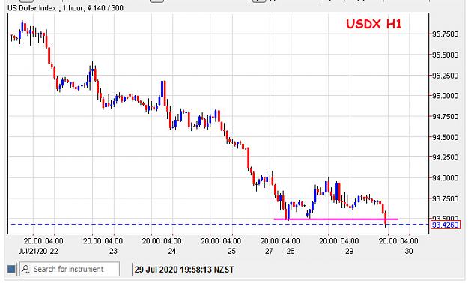Click the Search for instrument field

coord(70,269)
